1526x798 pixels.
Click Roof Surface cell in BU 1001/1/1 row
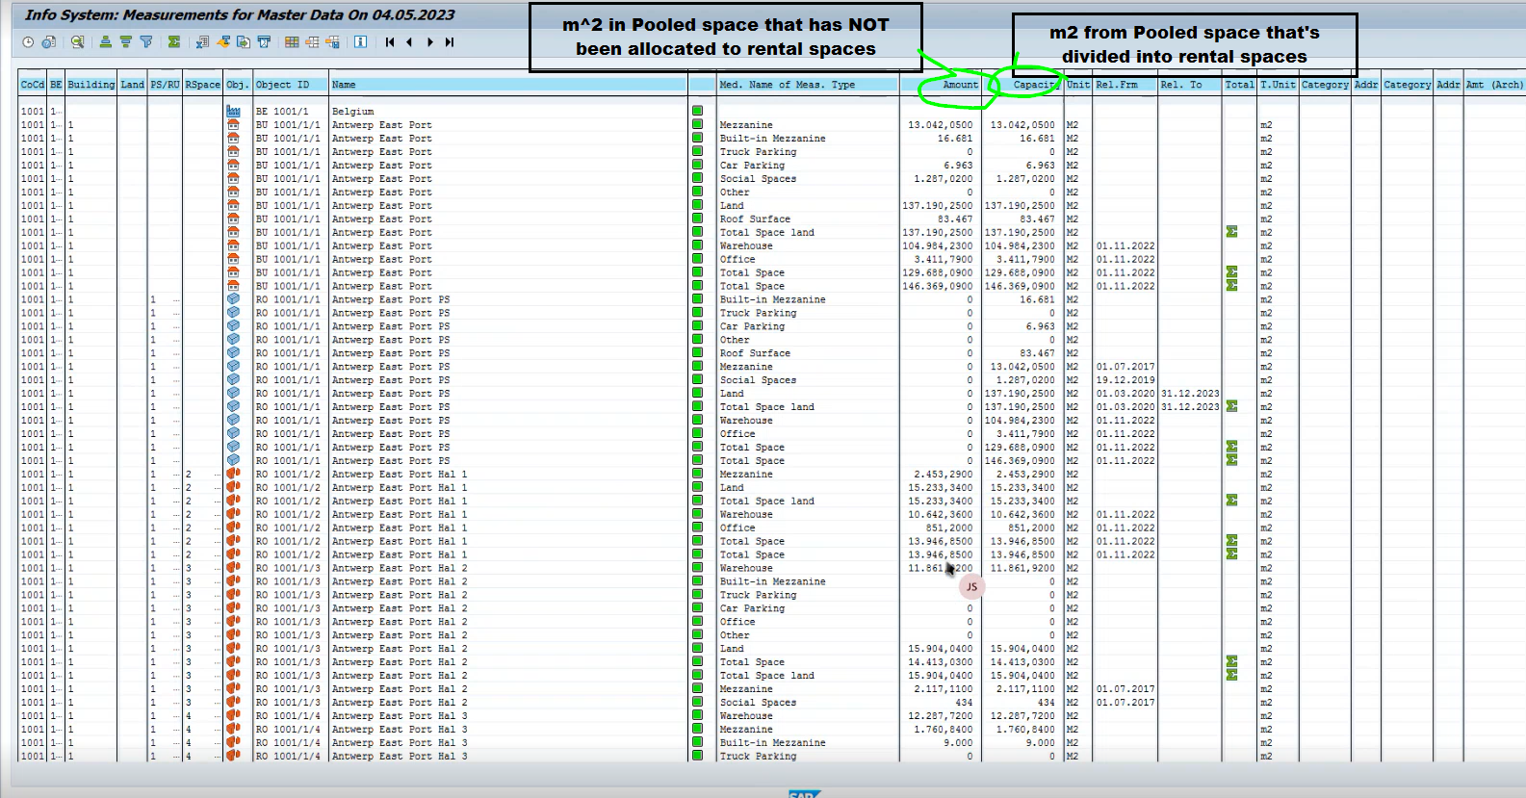click(755, 219)
